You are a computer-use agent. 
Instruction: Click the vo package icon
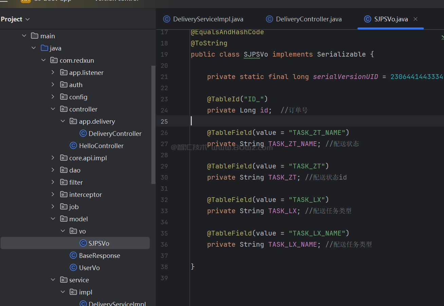(73, 231)
